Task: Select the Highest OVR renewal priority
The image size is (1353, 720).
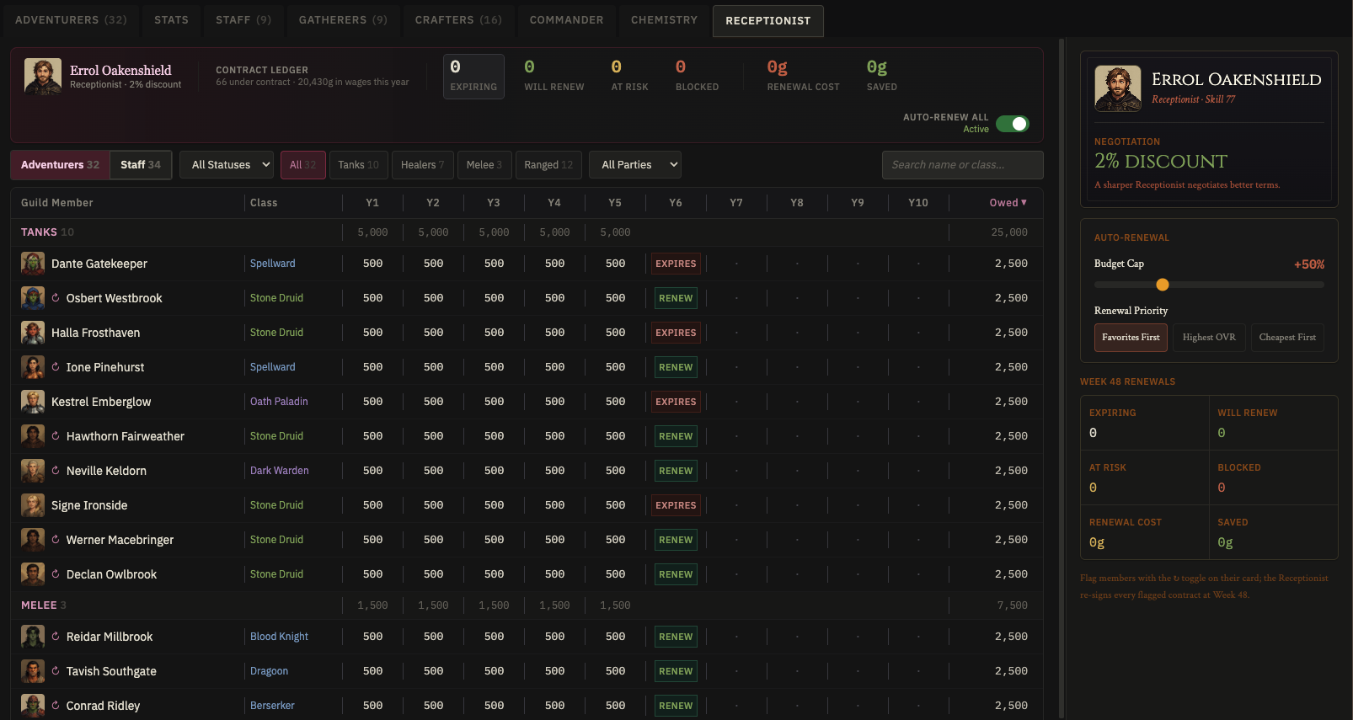Action: coord(1209,338)
